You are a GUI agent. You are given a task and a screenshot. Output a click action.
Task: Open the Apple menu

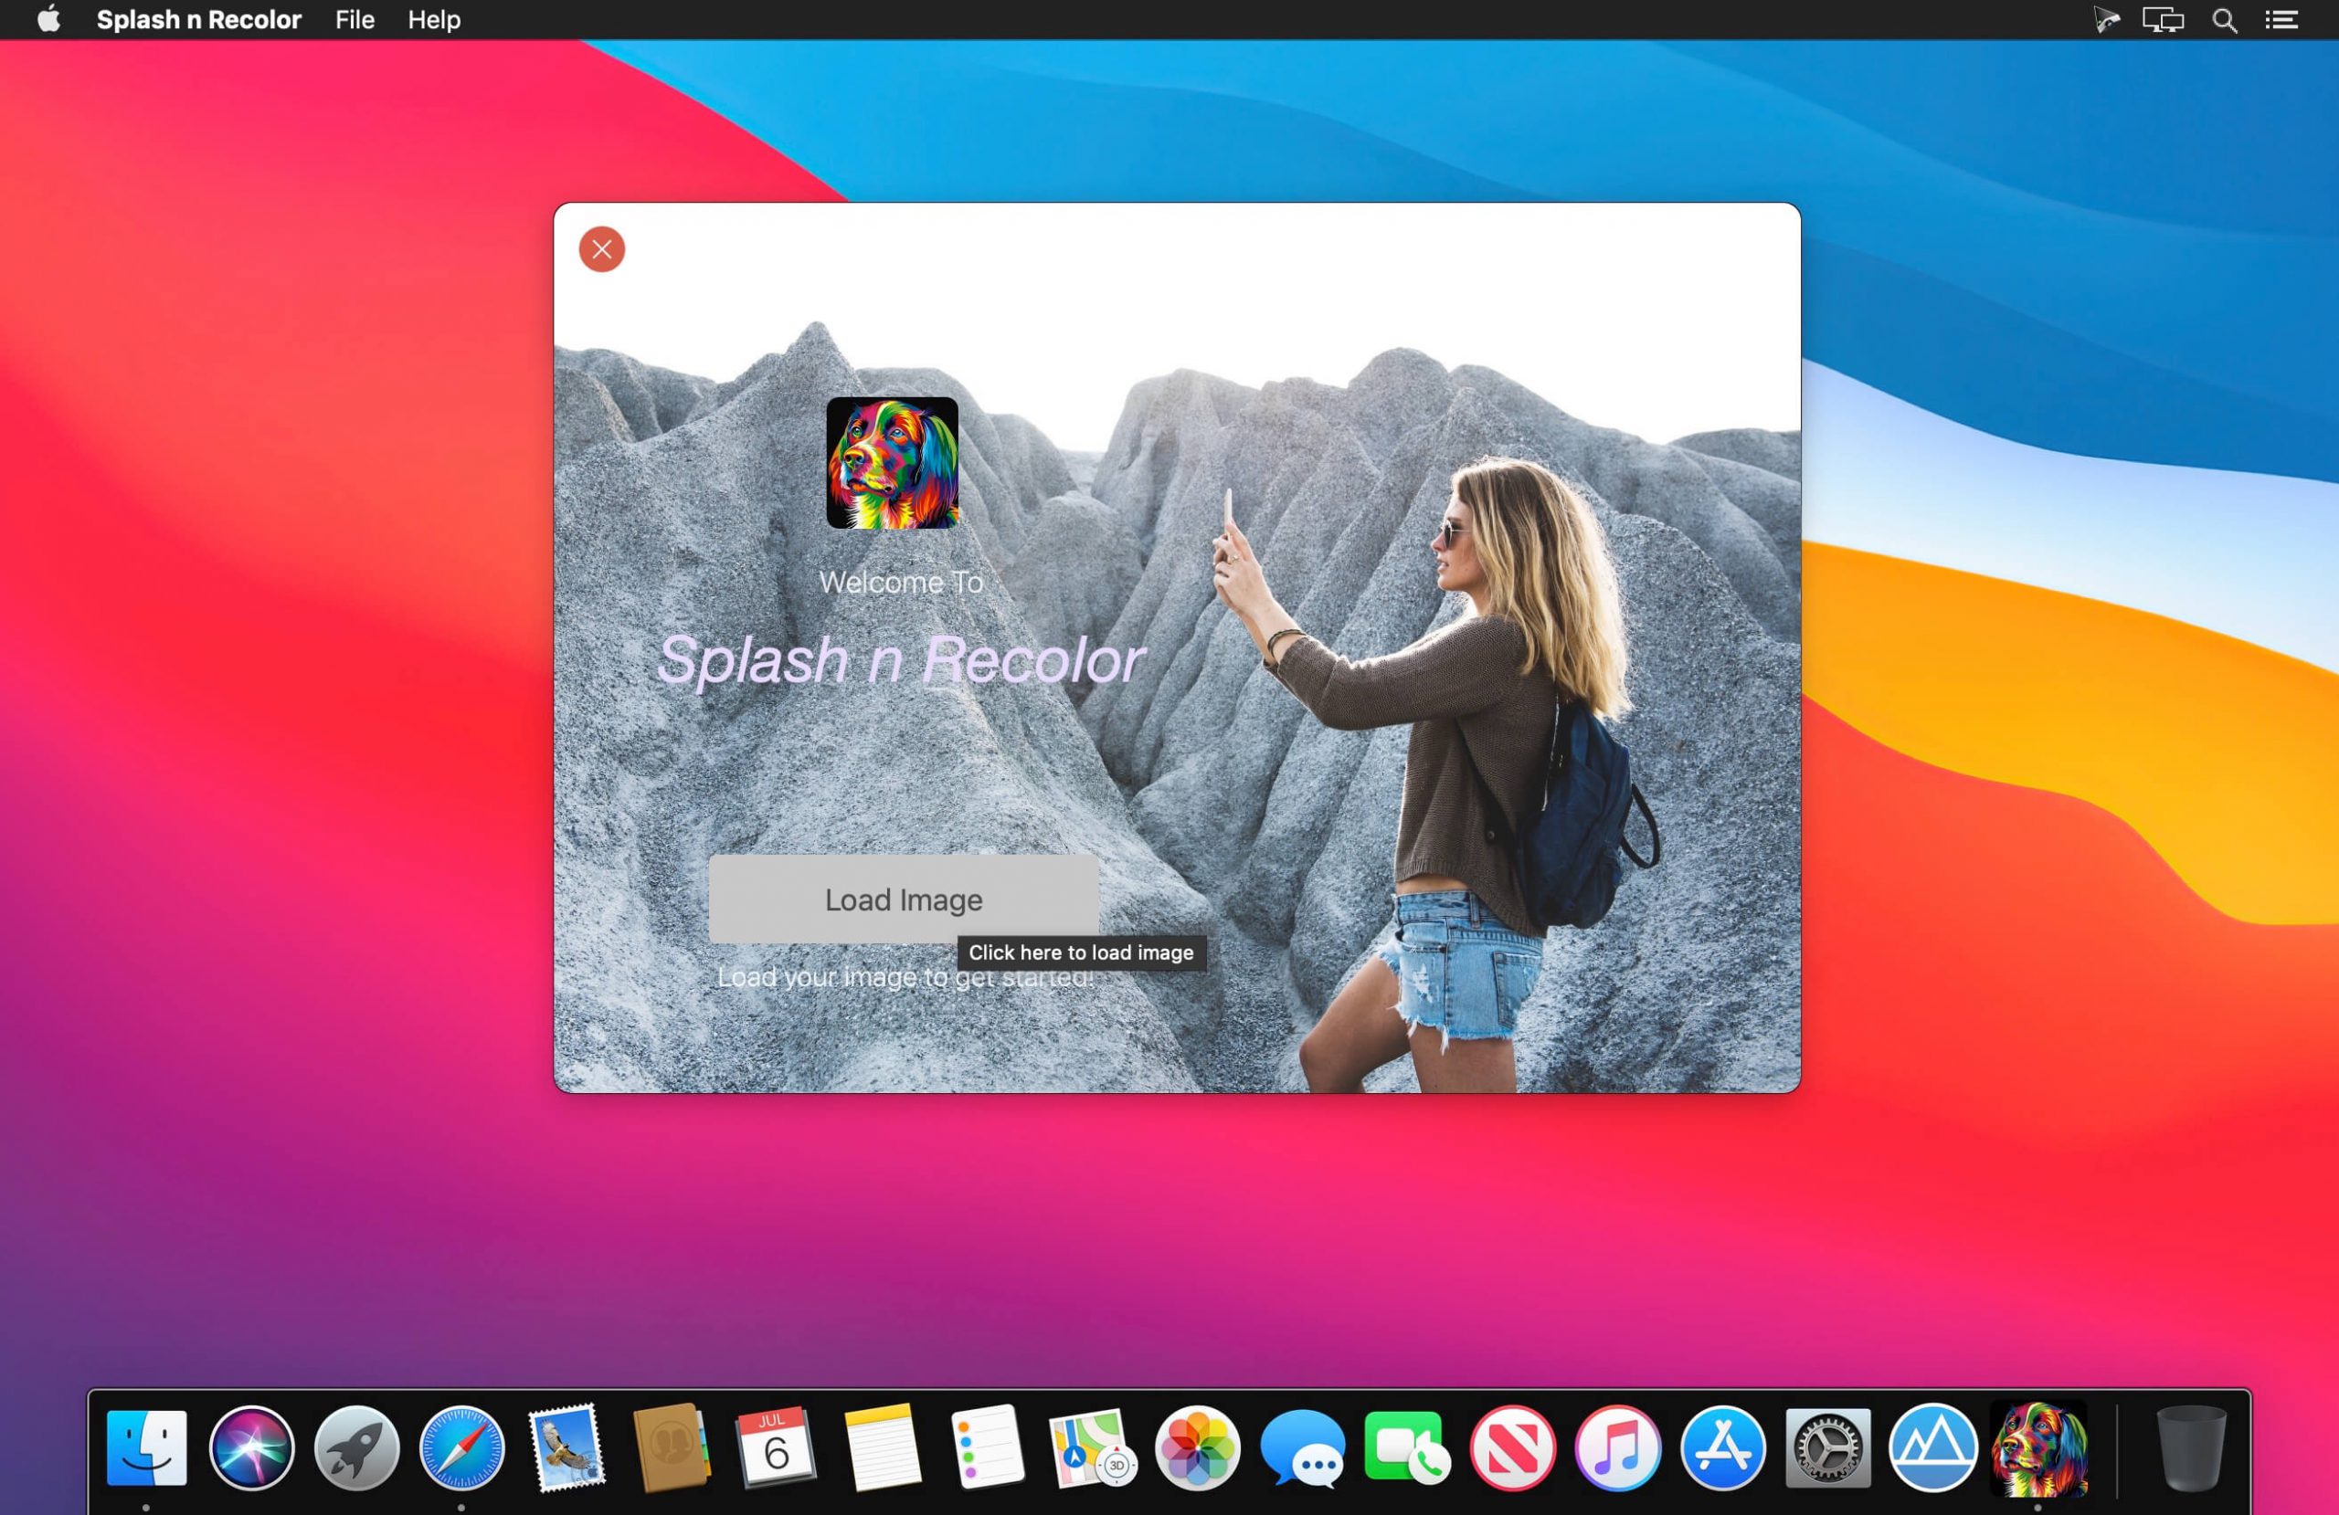[48, 20]
